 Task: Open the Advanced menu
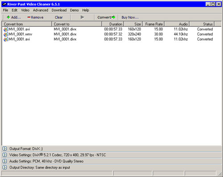41,10
